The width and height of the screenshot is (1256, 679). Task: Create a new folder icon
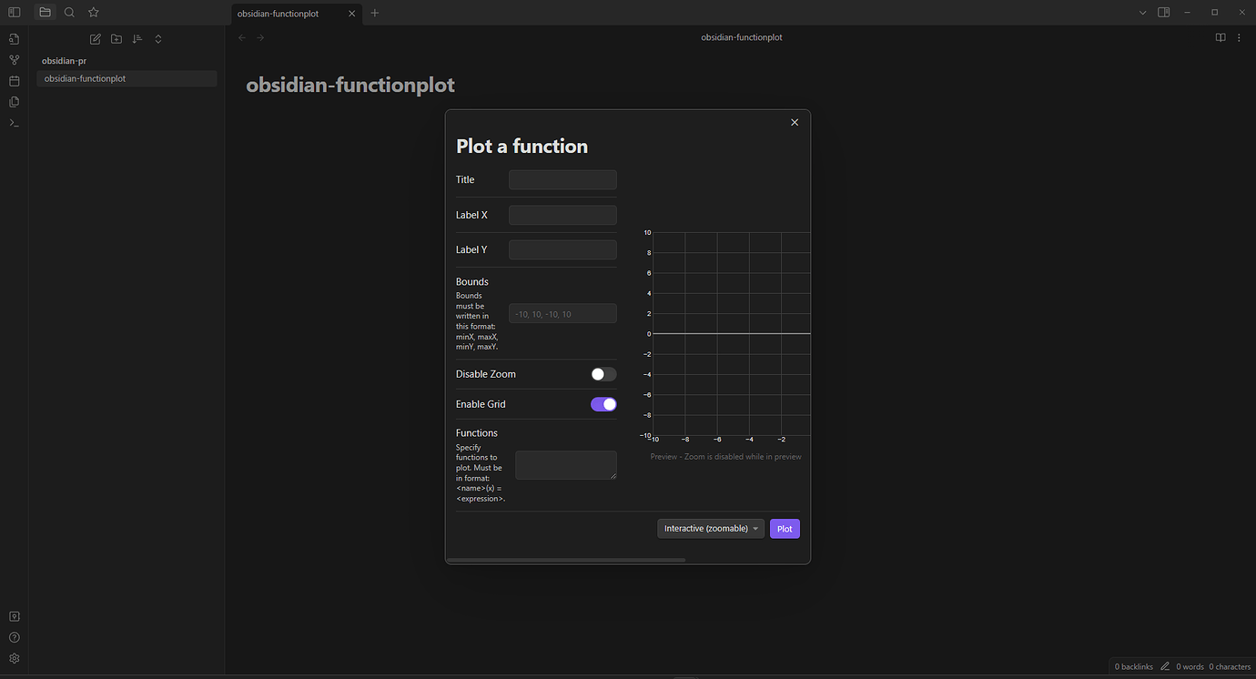116,39
